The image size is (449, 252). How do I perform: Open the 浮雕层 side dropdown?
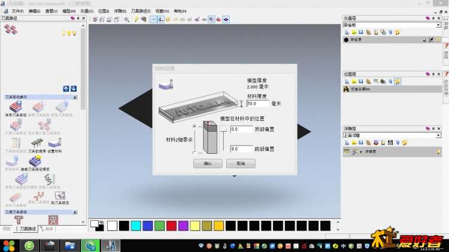coord(438,135)
